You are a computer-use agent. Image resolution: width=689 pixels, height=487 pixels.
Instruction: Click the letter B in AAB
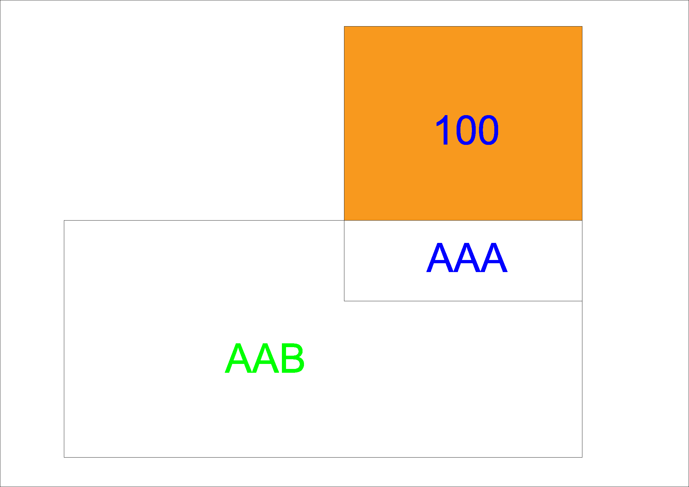coord(293,358)
